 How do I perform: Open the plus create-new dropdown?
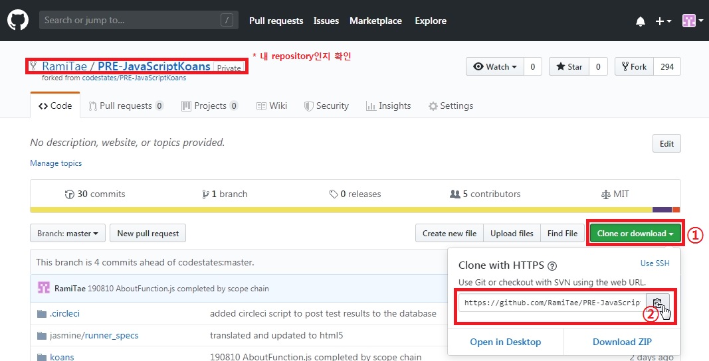pos(663,21)
